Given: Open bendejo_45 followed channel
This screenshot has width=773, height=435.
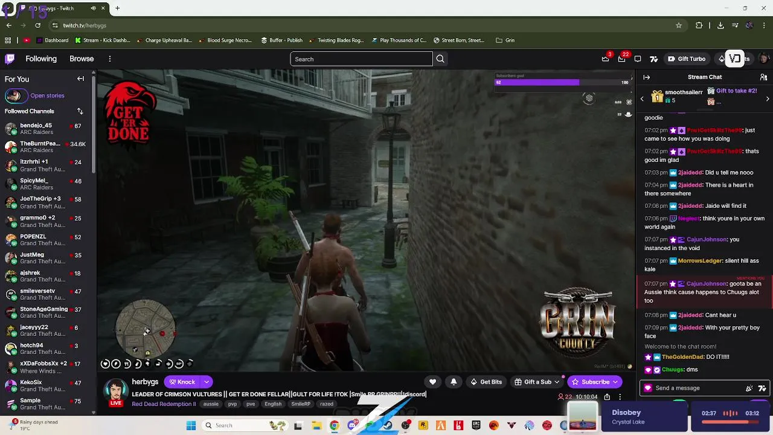Looking at the screenshot, I should point(47,129).
